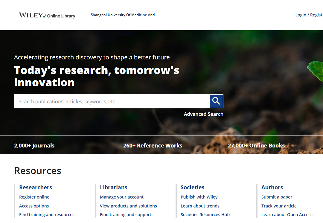Open Track your article link
The width and height of the screenshot is (323, 223).
pyautogui.click(x=279, y=206)
